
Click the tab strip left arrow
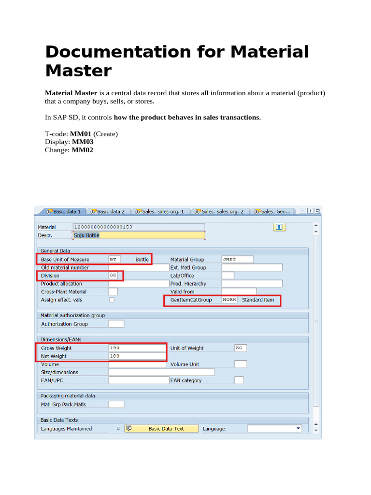click(x=303, y=211)
